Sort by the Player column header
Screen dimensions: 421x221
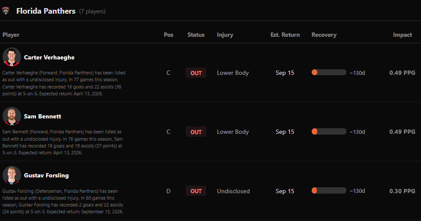tap(11, 35)
